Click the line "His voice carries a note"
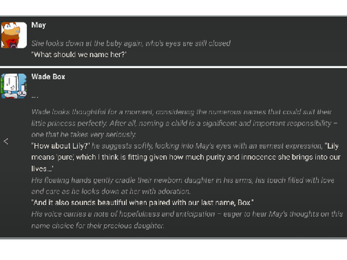Screen dimensions: 347x260 187,214
